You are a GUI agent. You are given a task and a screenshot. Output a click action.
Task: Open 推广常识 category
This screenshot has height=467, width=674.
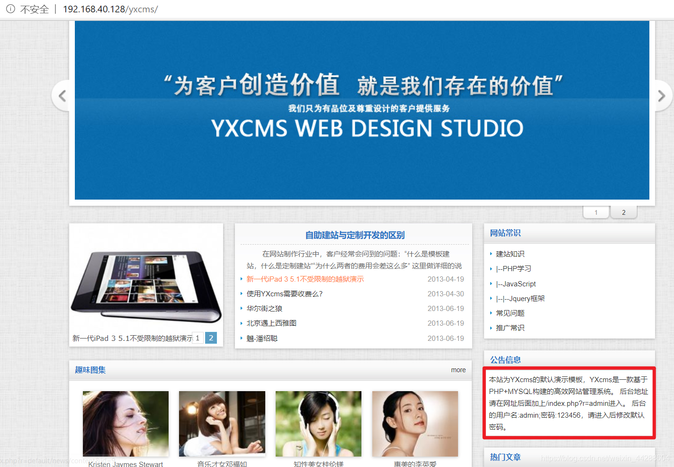coord(510,328)
